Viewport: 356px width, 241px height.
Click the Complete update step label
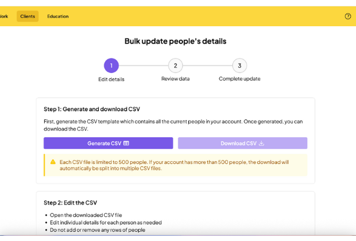pos(239,79)
